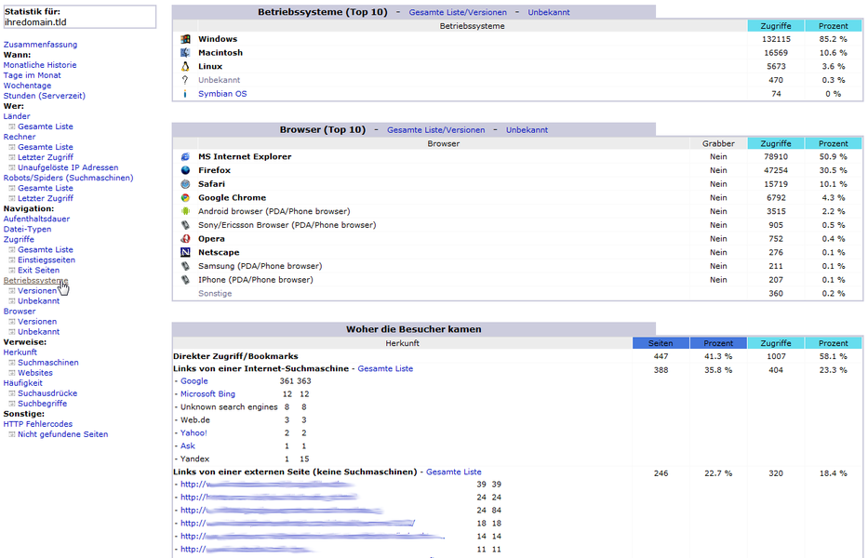868x558 pixels.
Task: Open Datei-Typen statistics
Action: click(27, 229)
